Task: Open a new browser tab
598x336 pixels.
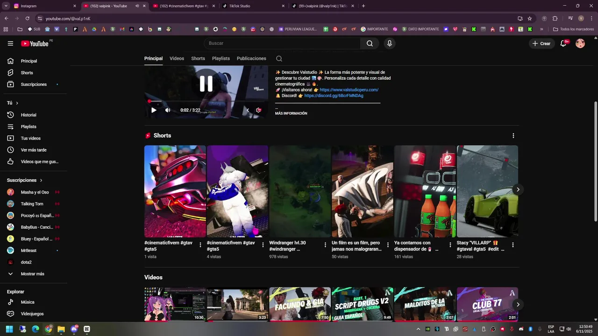Action: pos(363,6)
